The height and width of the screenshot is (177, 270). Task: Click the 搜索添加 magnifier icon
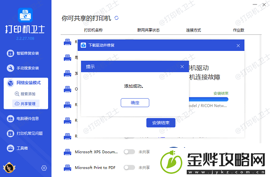pyautogui.click(x=17, y=94)
